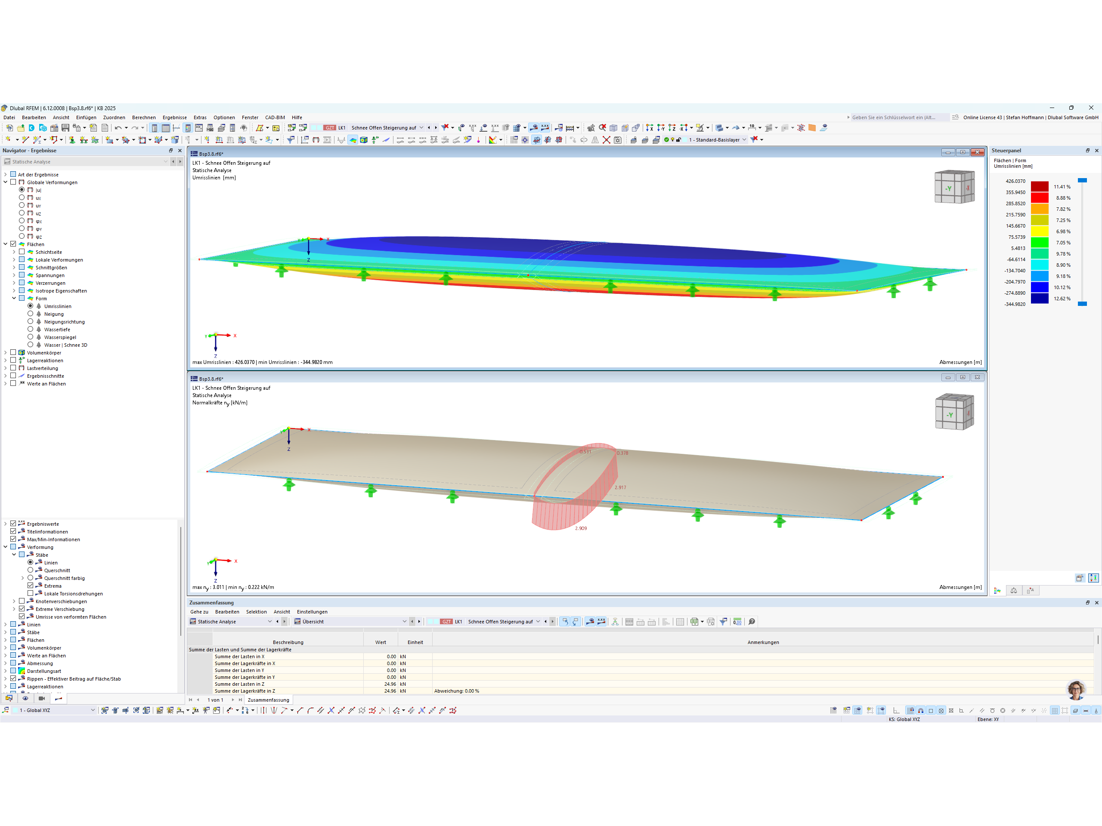Open the Übersicht dropdown in summary panel
This screenshot has height=826, width=1102.
[404, 621]
